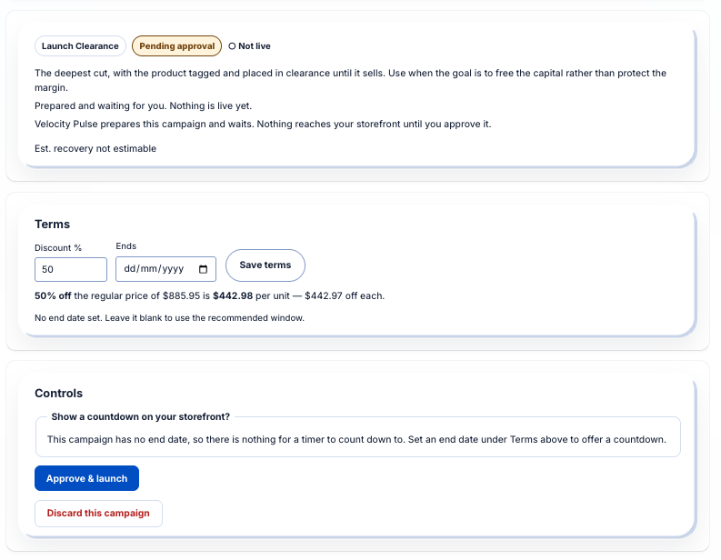Click 'Velocity Pulse prepares this campaign' sentence
721x560 pixels.
(263, 125)
